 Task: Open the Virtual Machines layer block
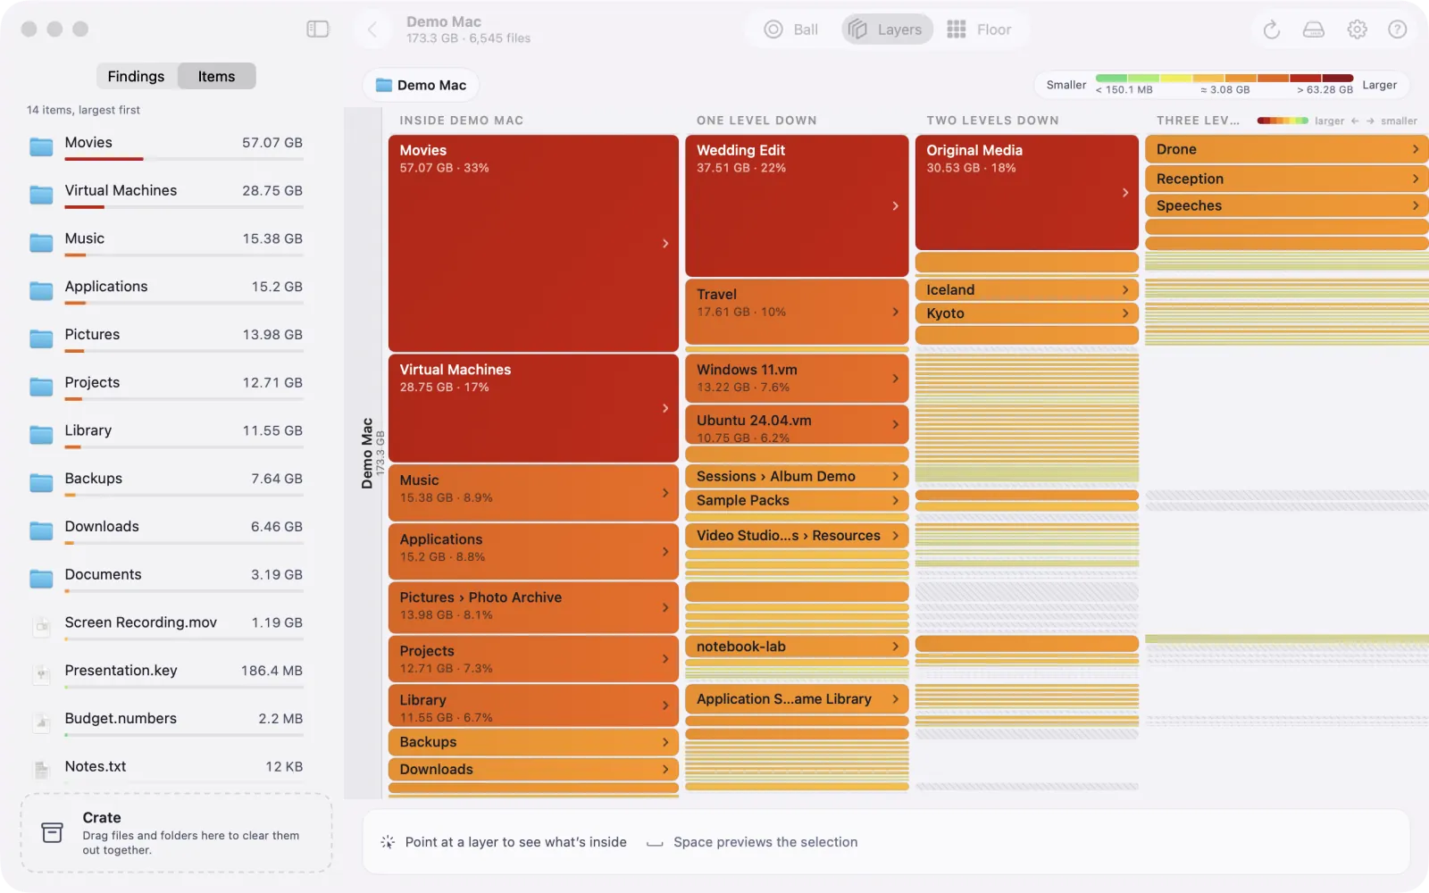coord(533,408)
